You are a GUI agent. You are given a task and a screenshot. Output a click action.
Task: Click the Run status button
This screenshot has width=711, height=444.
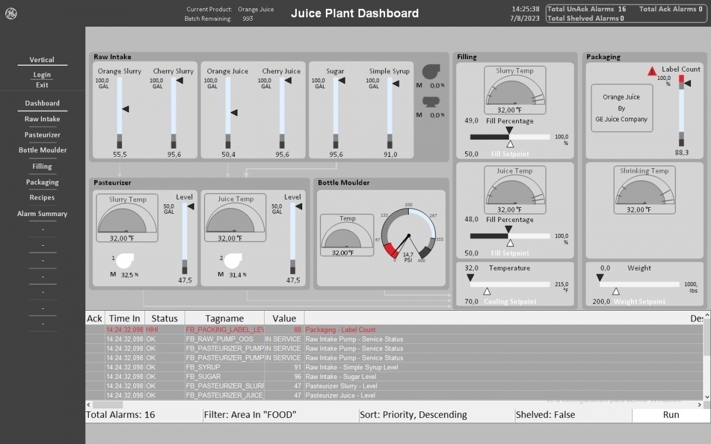pos(671,415)
